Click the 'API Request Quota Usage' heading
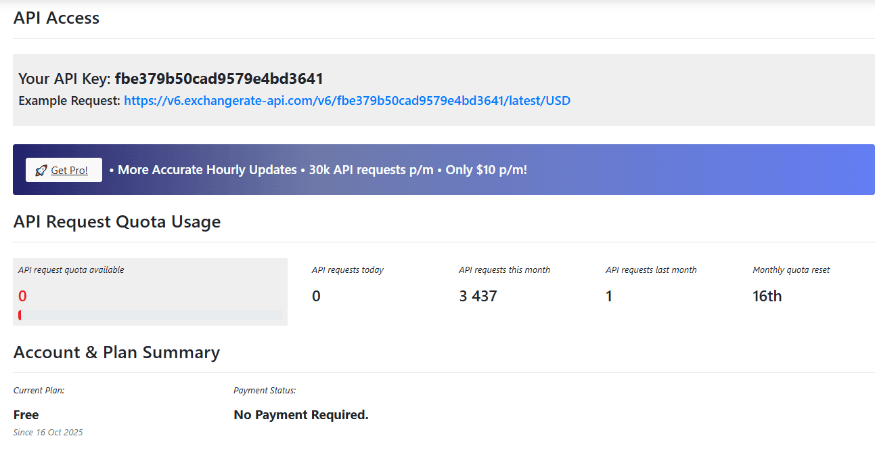 pyautogui.click(x=116, y=221)
